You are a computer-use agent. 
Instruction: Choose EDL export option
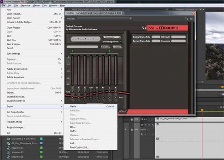point(91,127)
